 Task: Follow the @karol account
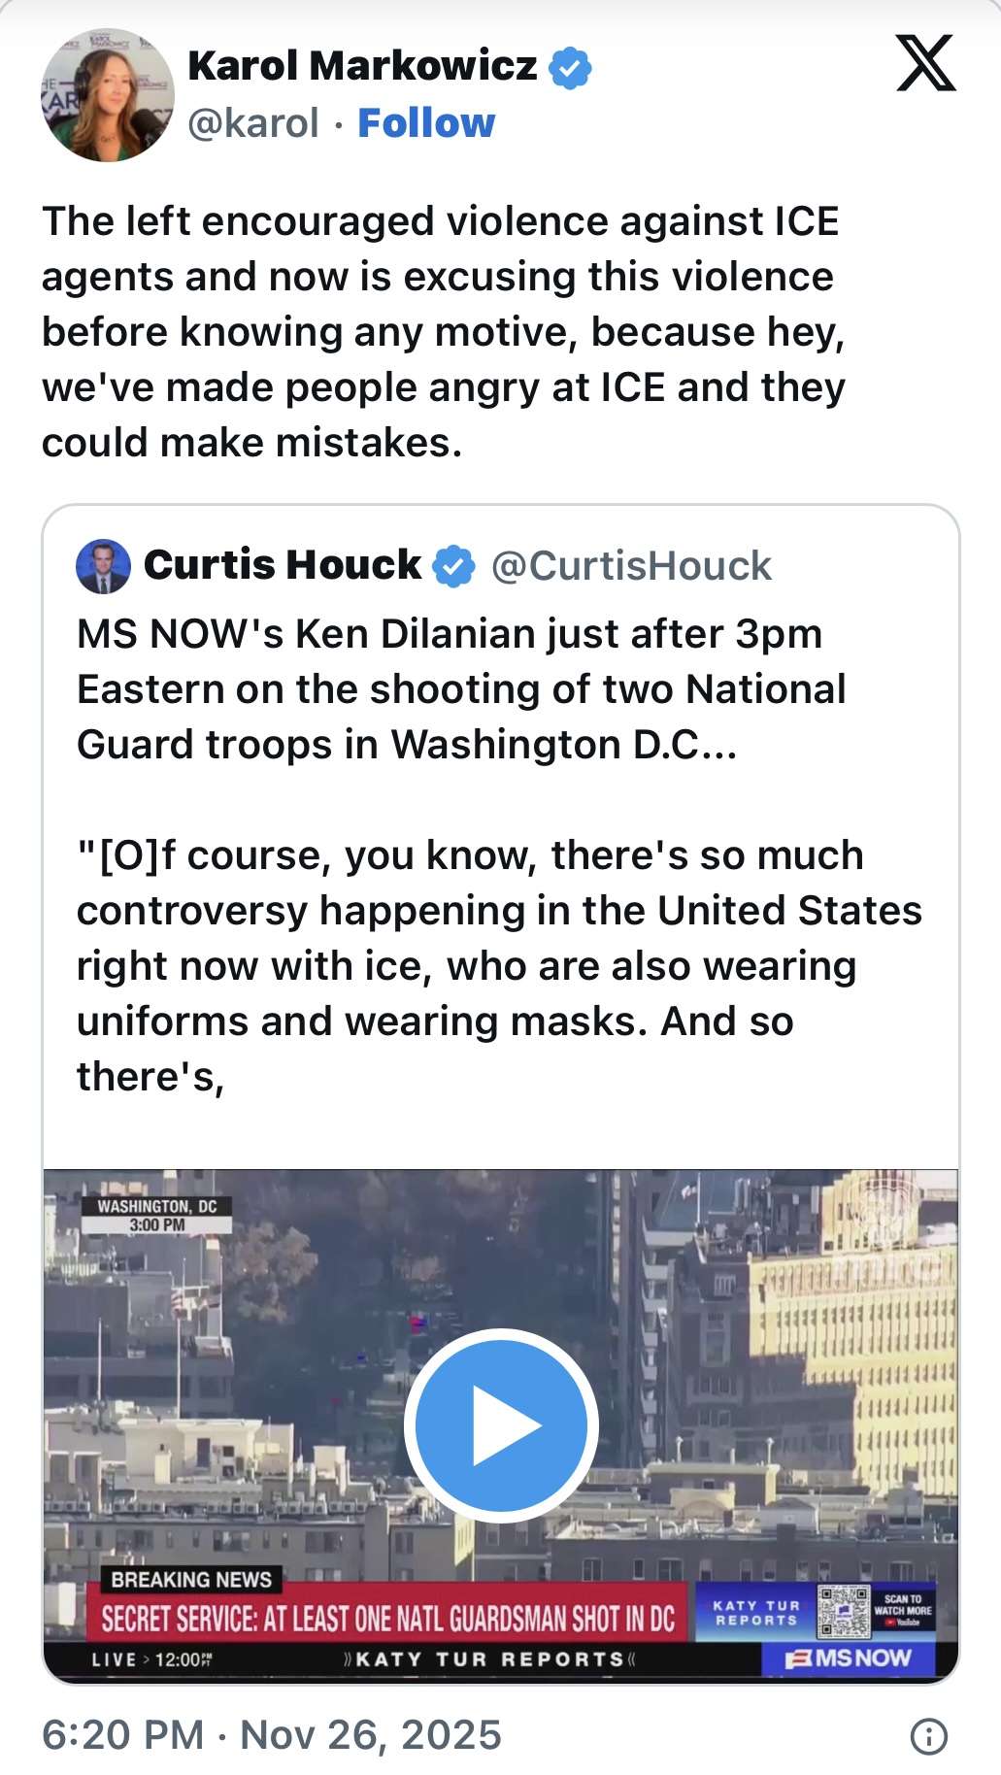pos(426,123)
